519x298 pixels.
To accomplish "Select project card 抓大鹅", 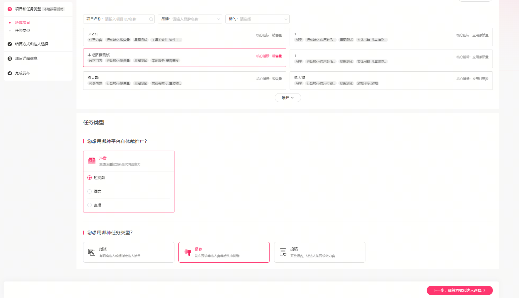I will (391, 81).
